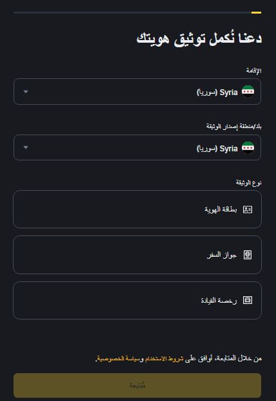Click the driver's license car icon
The image size is (276, 401).
248,300
